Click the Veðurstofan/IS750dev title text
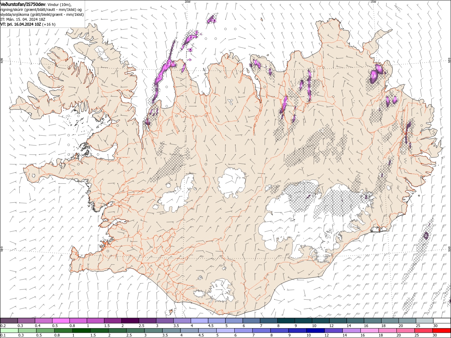Viewport: 451px width, 338px height. click(x=23, y=4)
